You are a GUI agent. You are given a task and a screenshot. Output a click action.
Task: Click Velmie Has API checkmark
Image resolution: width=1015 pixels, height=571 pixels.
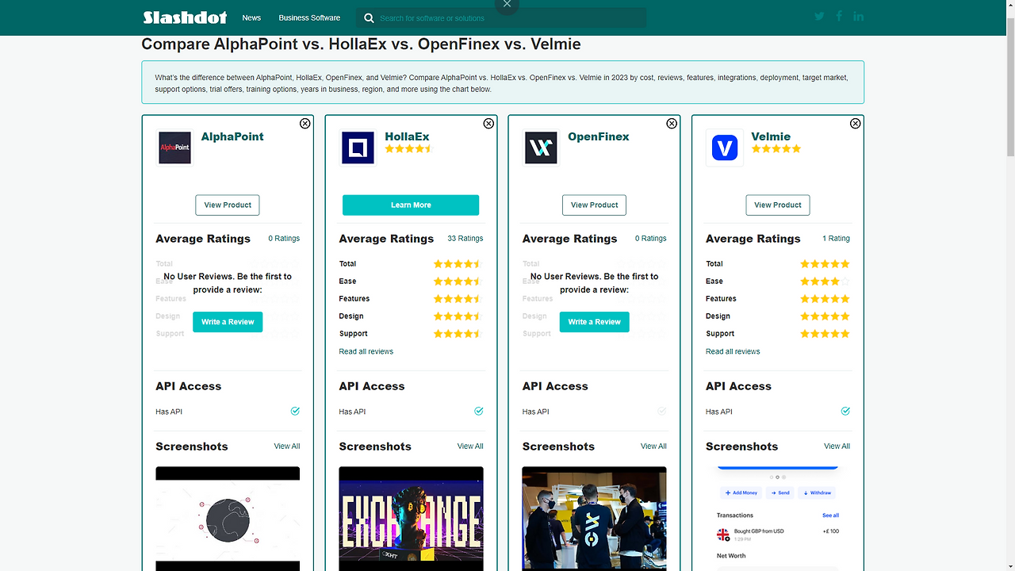point(845,411)
